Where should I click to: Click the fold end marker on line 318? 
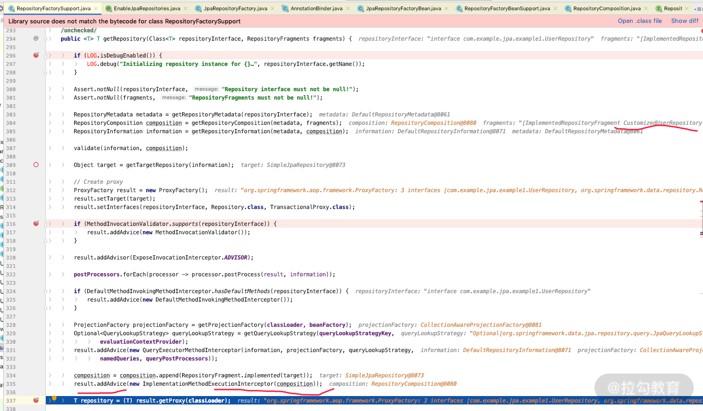[x=45, y=241]
